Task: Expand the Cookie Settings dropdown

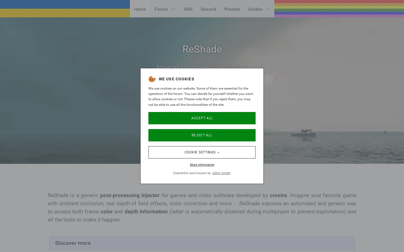Action: [x=202, y=152]
